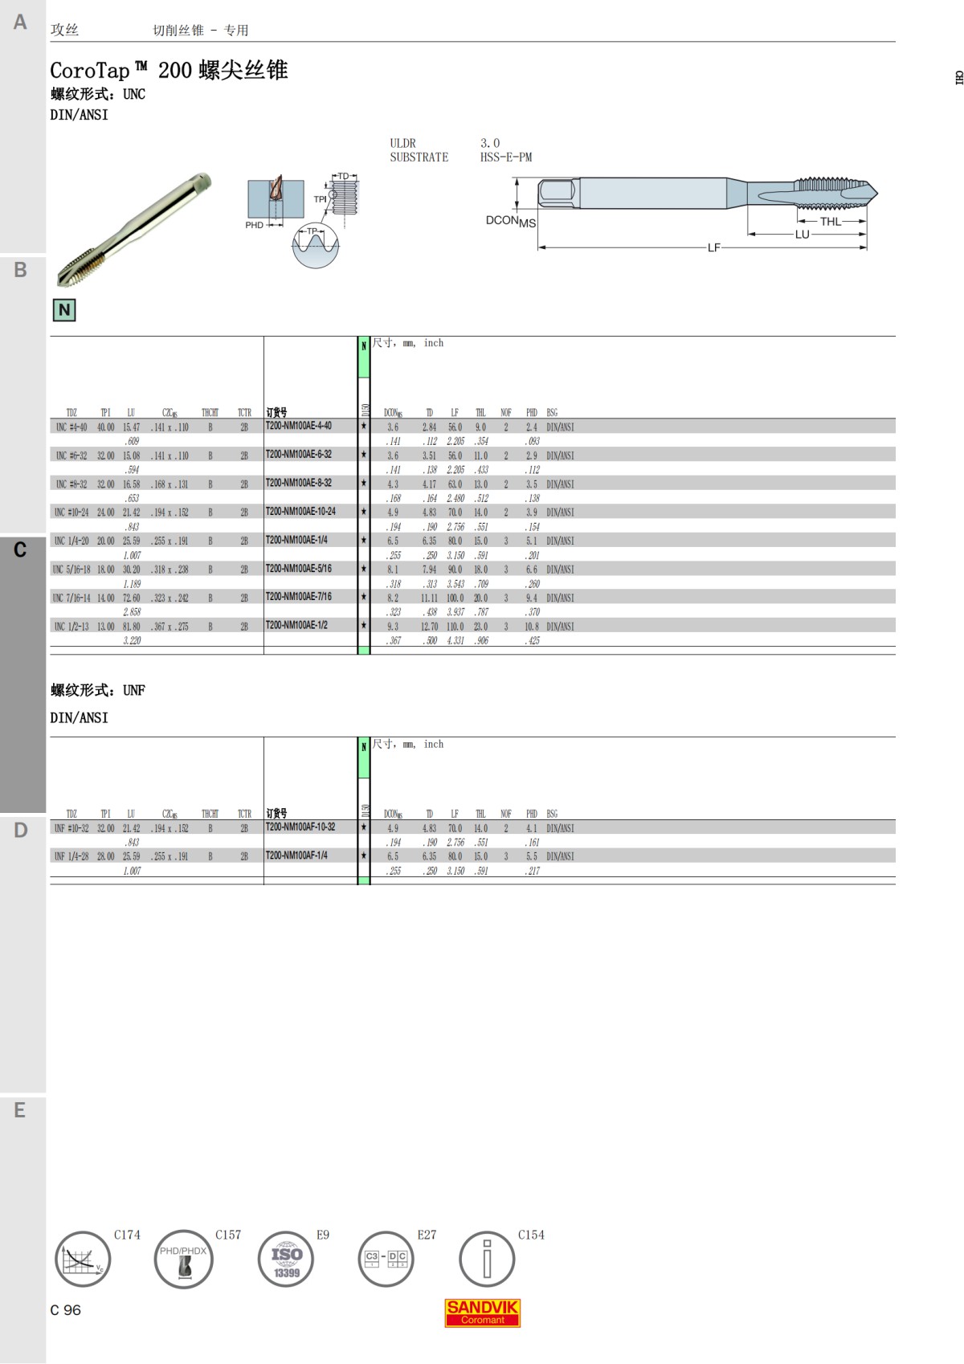The width and height of the screenshot is (964, 1364).
Task: Click the UNC #4-40 thread size cell
Action: pos(71,427)
